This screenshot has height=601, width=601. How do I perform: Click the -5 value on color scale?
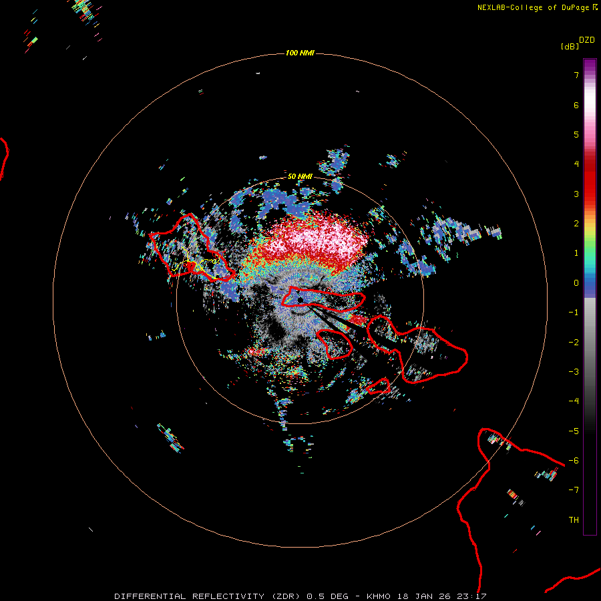574,431
